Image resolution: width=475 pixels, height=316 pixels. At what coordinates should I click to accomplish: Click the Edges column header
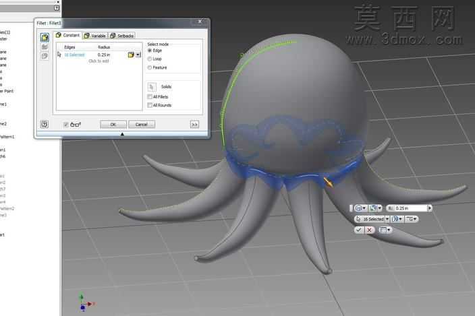click(x=69, y=47)
